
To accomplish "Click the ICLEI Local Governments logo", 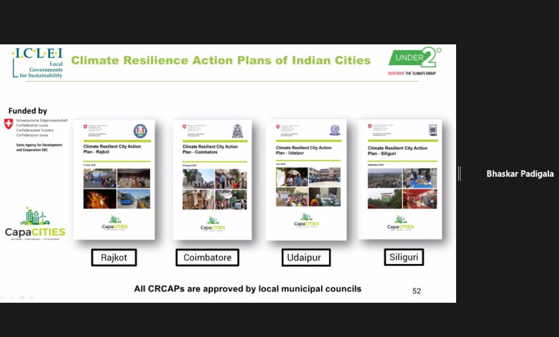I will pyautogui.click(x=38, y=63).
